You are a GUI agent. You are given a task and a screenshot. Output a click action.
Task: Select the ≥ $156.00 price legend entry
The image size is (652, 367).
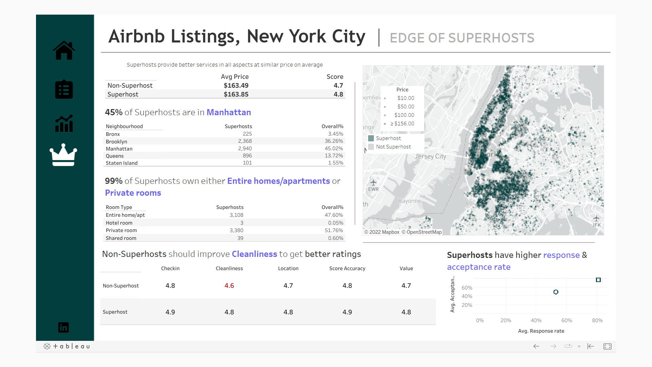402,124
